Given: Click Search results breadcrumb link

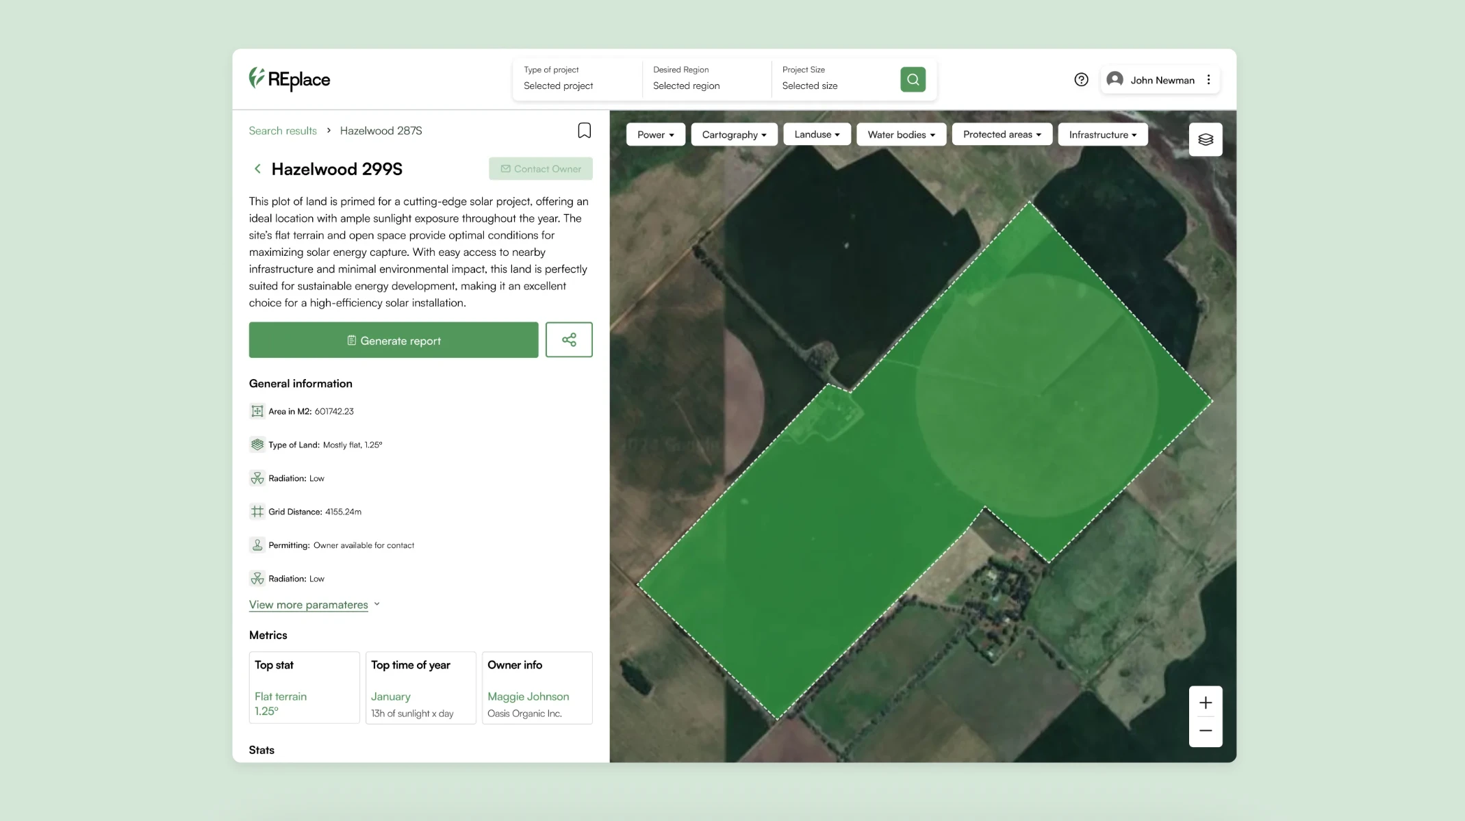Looking at the screenshot, I should [x=283, y=131].
